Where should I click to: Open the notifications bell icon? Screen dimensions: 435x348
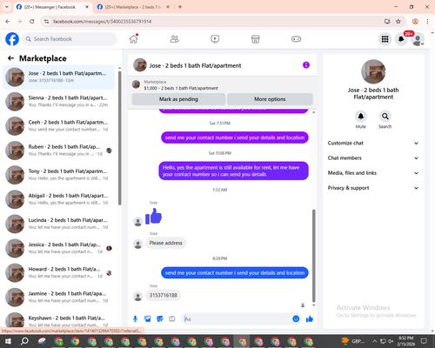point(401,39)
